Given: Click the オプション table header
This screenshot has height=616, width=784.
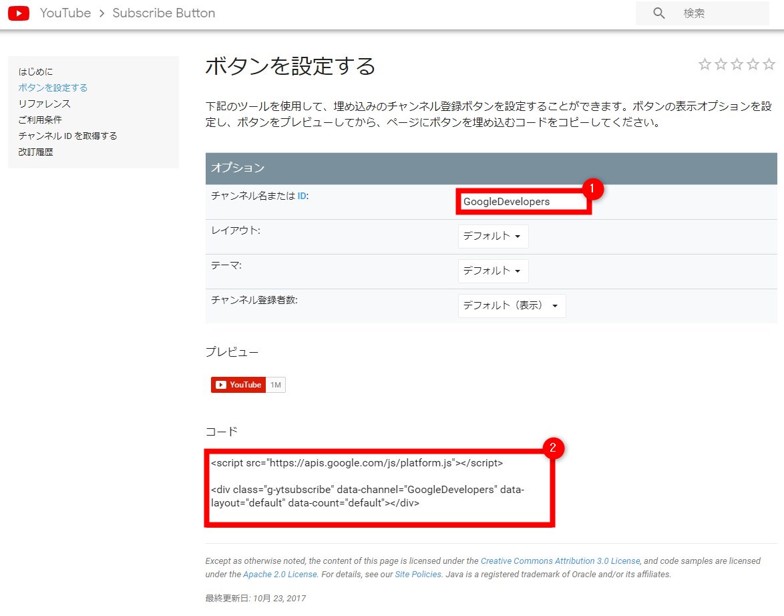Looking at the screenshot, I should [491, 168].
